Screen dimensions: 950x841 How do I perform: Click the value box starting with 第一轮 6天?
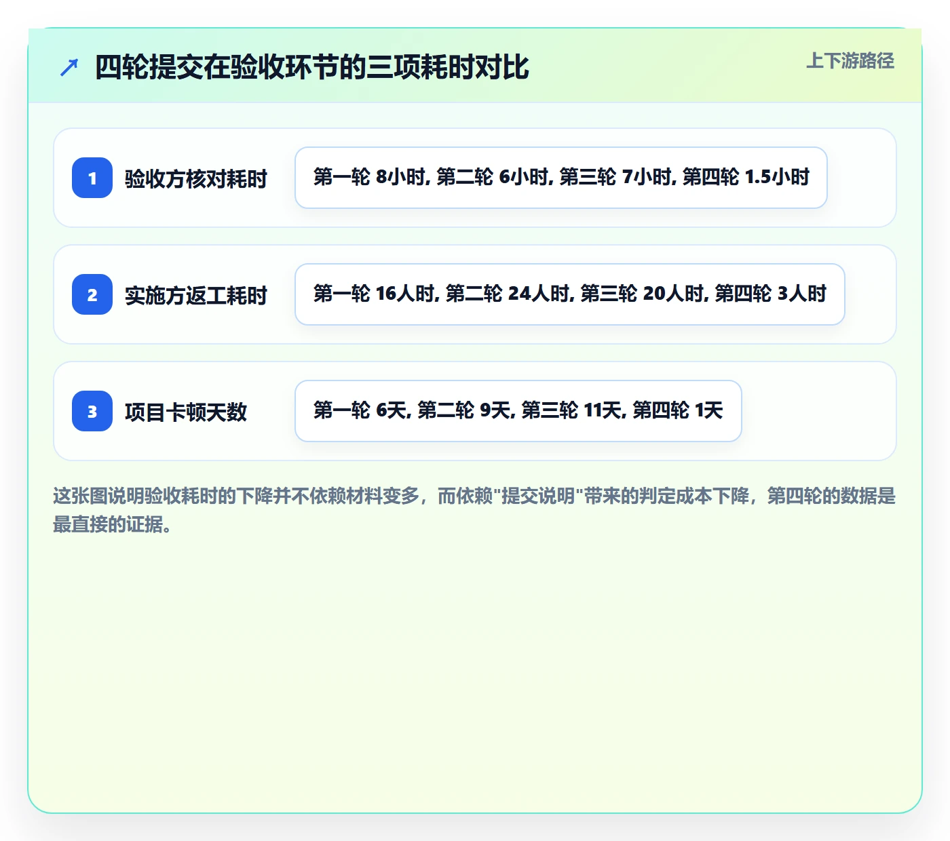(x=518, y=411)
